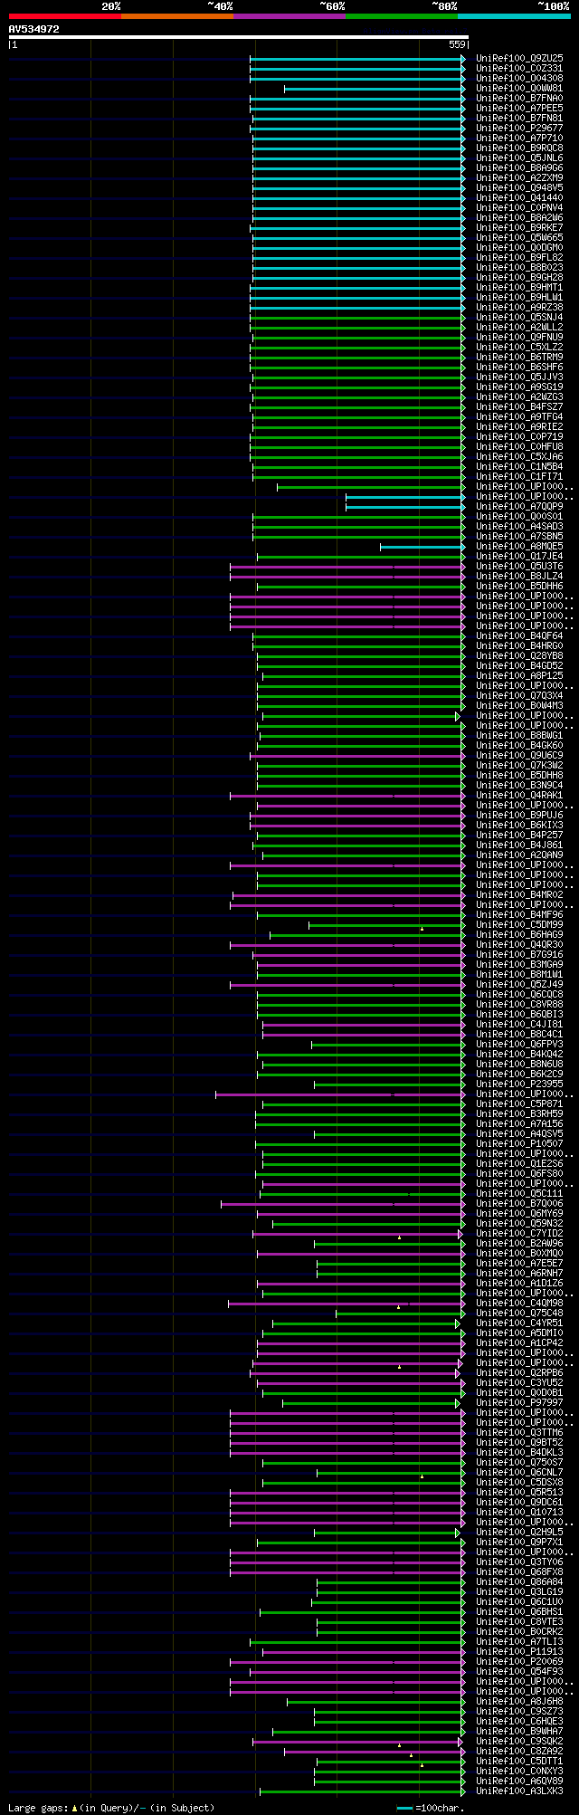The height and width of the screenshot is (1815, 579).
Task: Select the UniRef100_C0P719 label
Action: click(519, 436)
